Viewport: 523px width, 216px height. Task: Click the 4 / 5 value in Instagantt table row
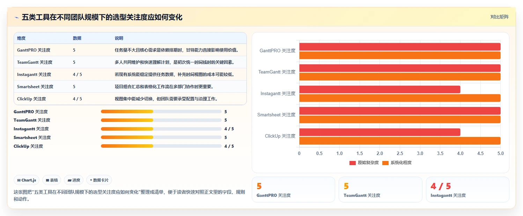[78, 75]
